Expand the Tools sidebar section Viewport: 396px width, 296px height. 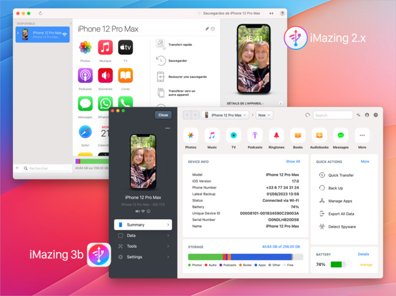click(x=142, y=246)
